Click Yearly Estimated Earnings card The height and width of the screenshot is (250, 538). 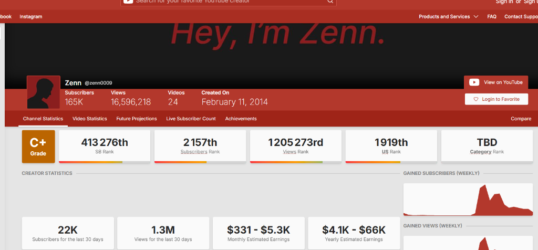pyautogui.click(x=354, y=233)
